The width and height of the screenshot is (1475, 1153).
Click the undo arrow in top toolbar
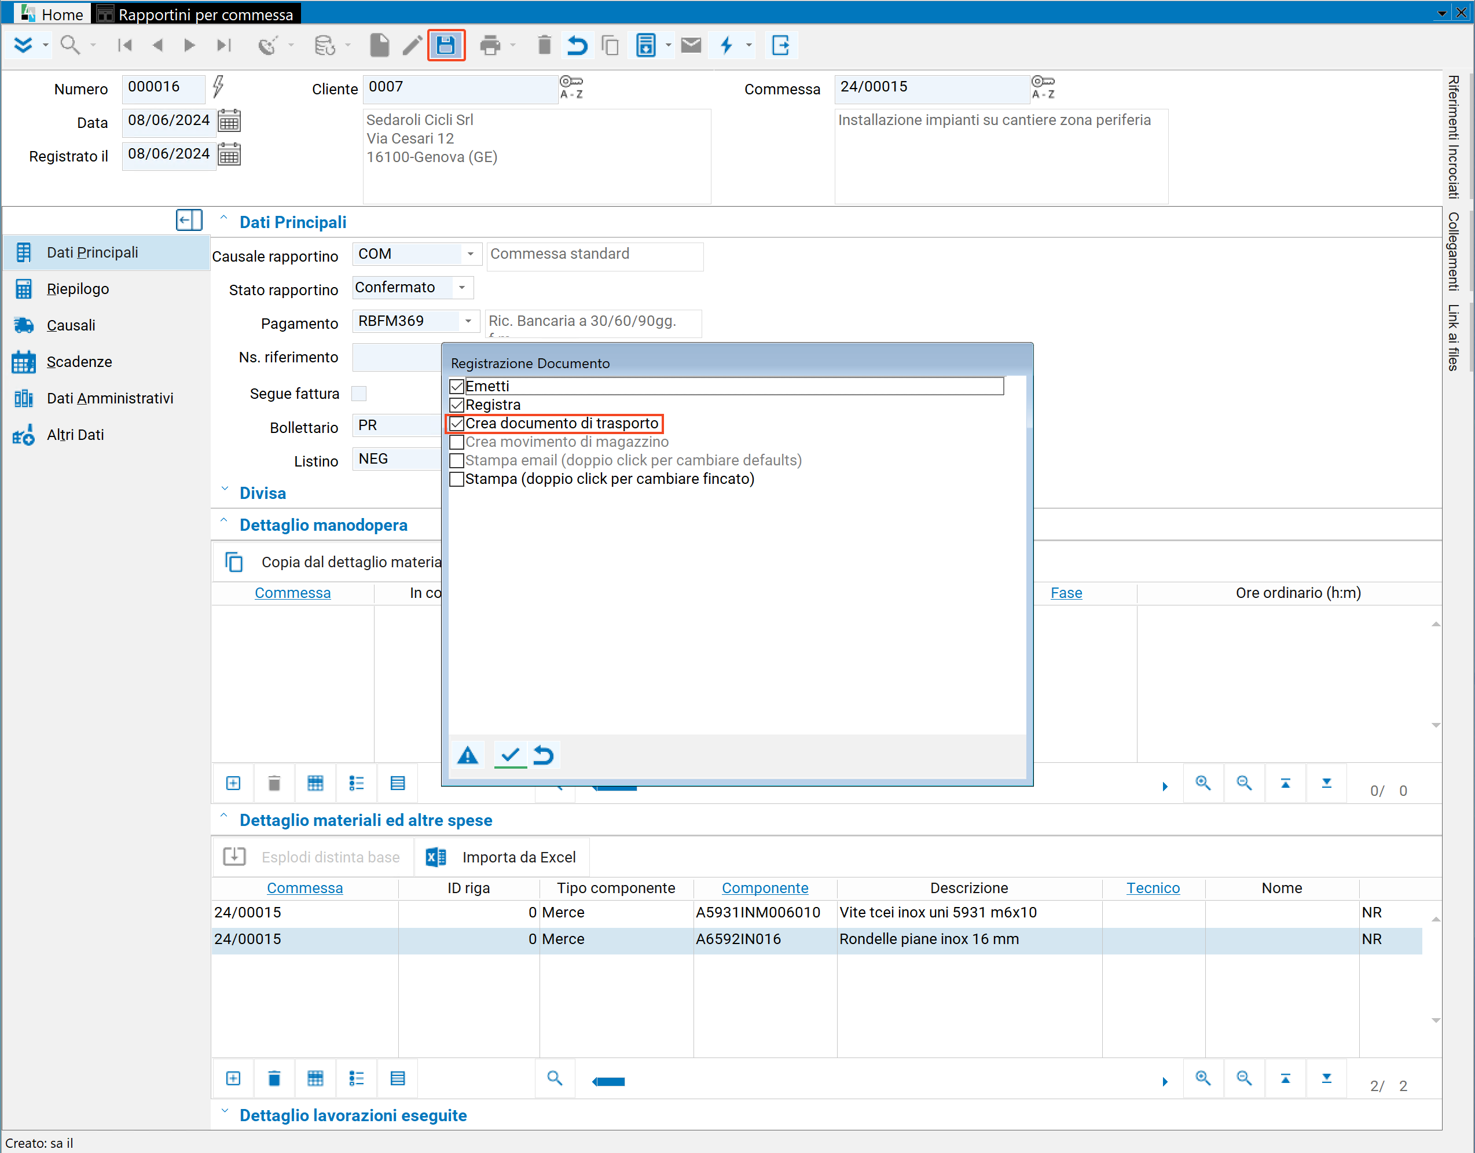click(x=578, y=45)
